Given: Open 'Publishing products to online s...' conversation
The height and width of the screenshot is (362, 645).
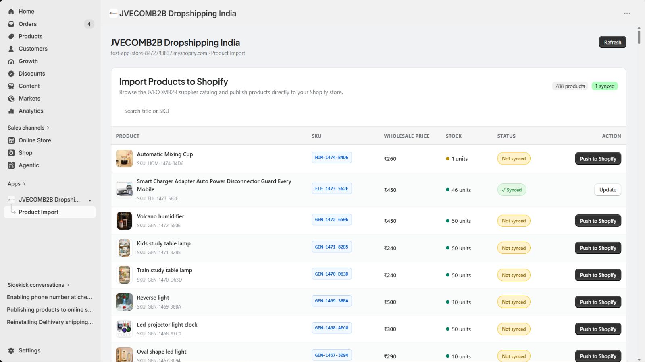Looking at the screenshot, I should pyautogui.click(x=50, y=310).
